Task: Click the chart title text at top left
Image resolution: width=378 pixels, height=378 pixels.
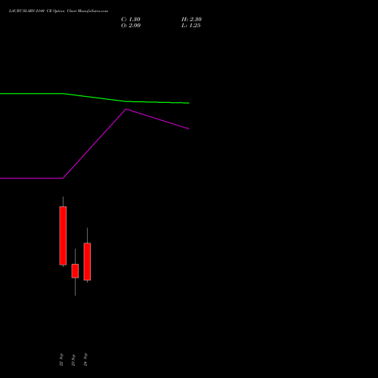Action: point(58,11)
